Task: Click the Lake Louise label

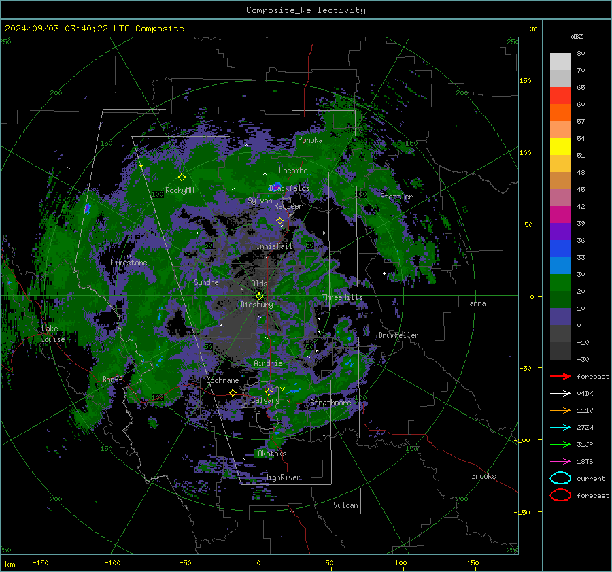Action: click(x=53, y=334)
